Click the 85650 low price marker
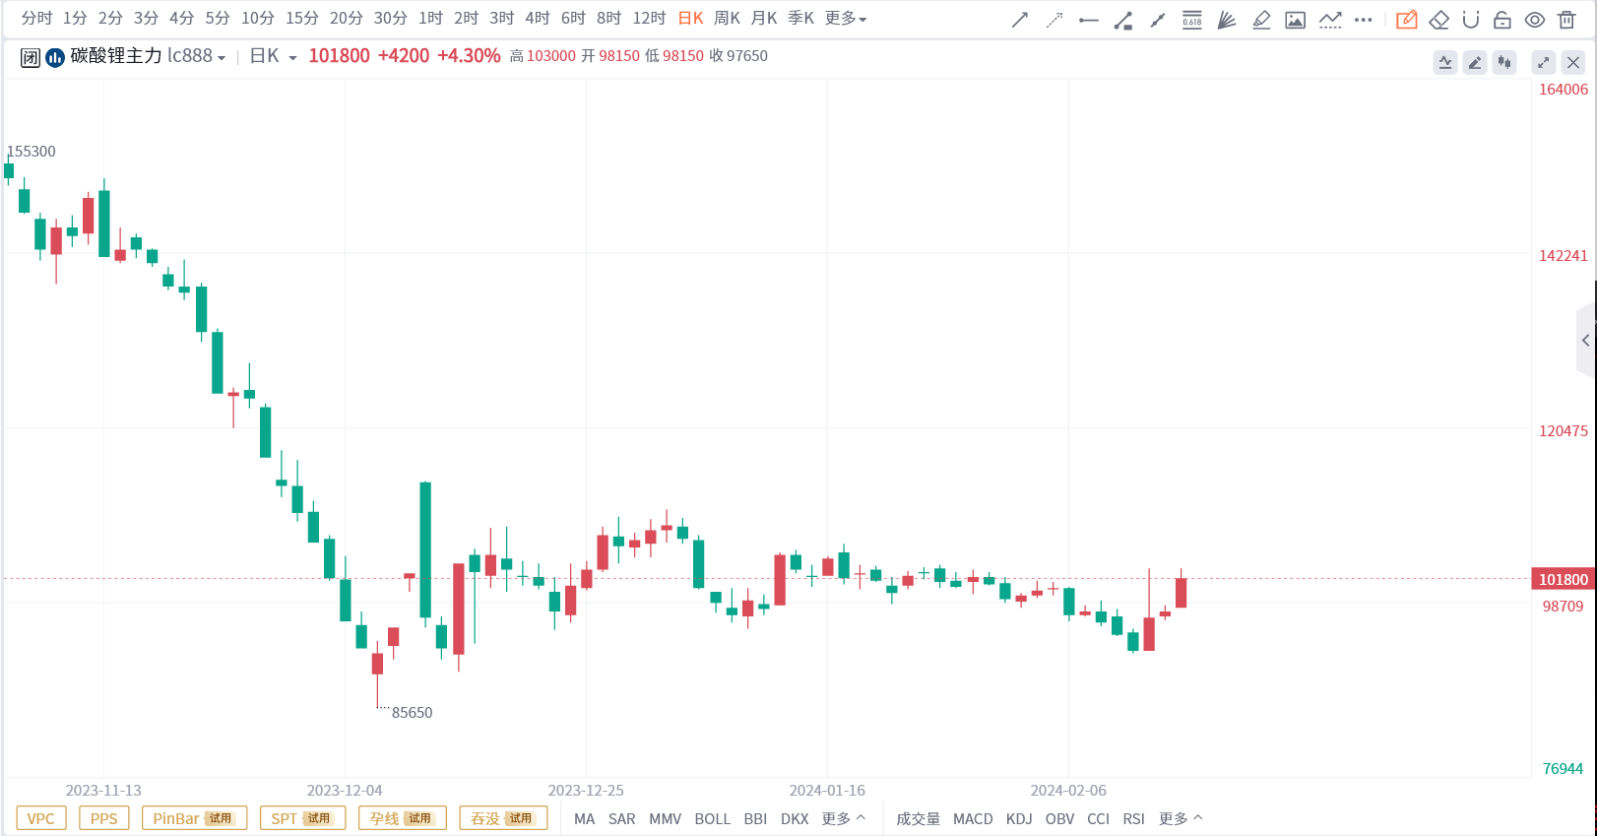 point(412,713)
